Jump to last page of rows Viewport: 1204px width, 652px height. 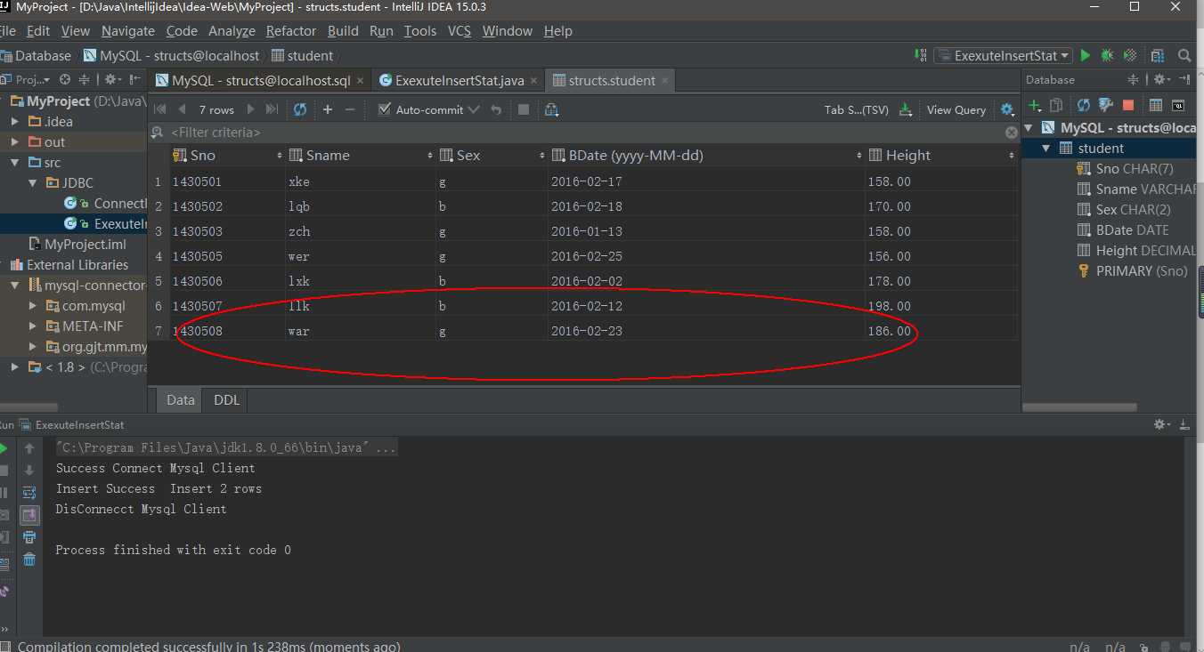click(x=272, y=109)
